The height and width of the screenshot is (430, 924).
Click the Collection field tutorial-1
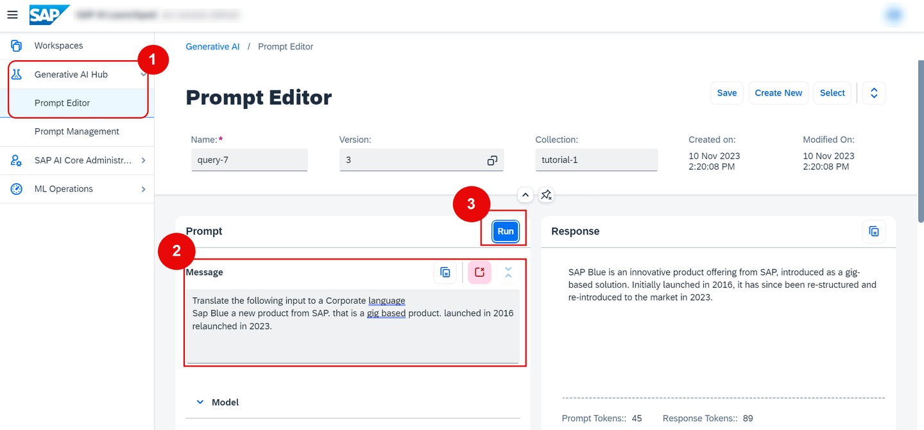point(596,160)
